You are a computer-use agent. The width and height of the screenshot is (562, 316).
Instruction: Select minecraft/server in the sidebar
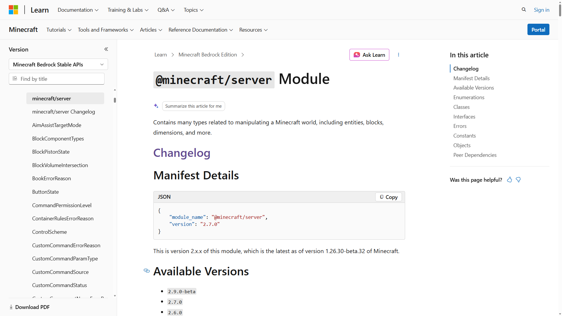65,98
